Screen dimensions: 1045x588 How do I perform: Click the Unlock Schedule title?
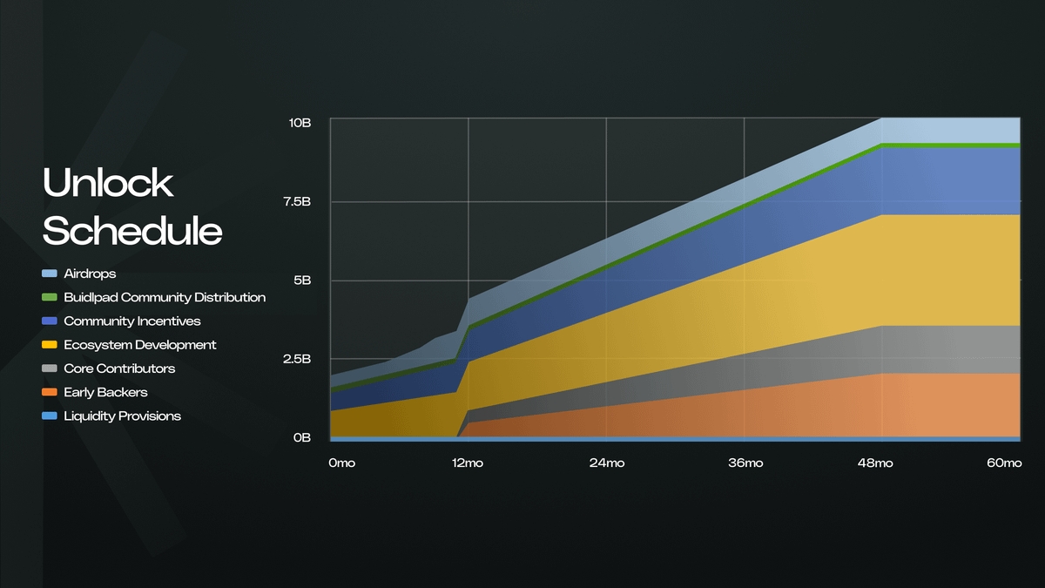click(x=131, y=207)
